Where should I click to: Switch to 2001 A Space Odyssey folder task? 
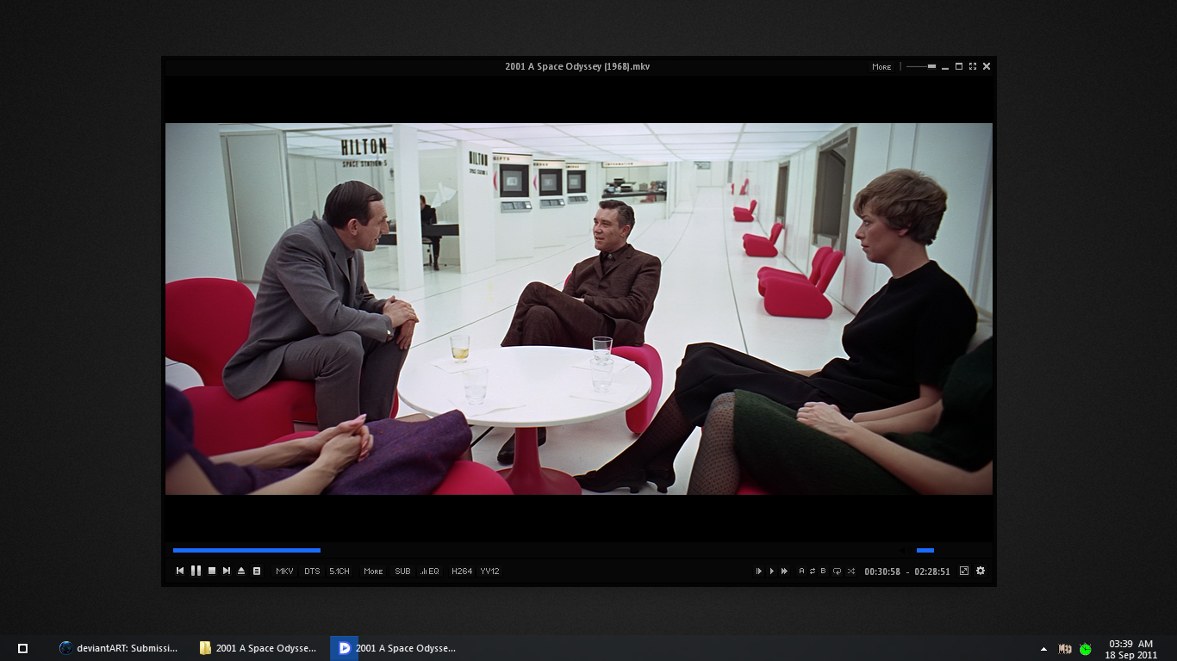(x=258, y=648)
